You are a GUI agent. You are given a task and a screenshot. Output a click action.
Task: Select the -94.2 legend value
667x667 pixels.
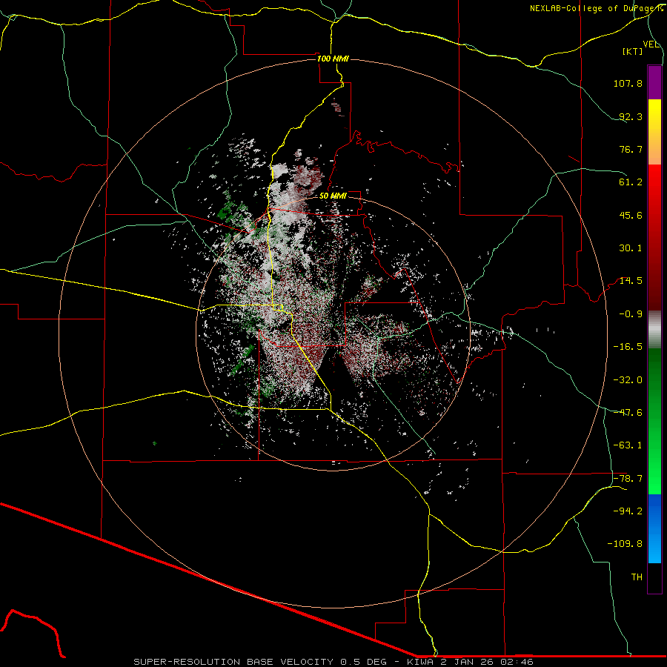click(628, 511)
